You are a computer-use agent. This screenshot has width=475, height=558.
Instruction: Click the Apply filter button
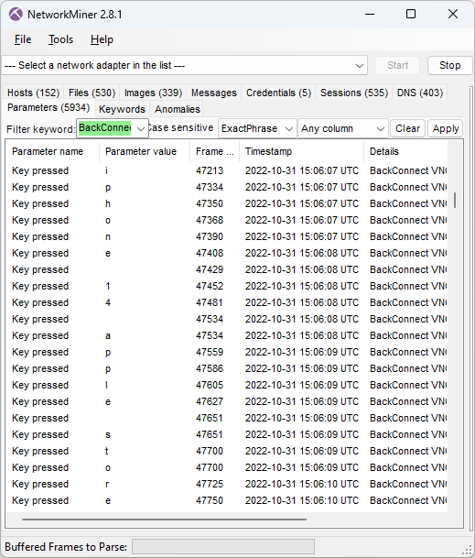coord(446,128)
